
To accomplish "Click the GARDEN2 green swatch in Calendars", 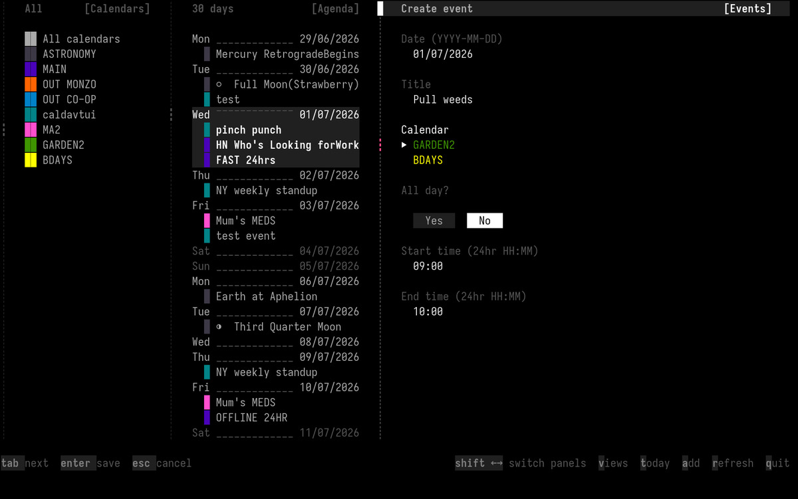I will click(x=31, y=145).
